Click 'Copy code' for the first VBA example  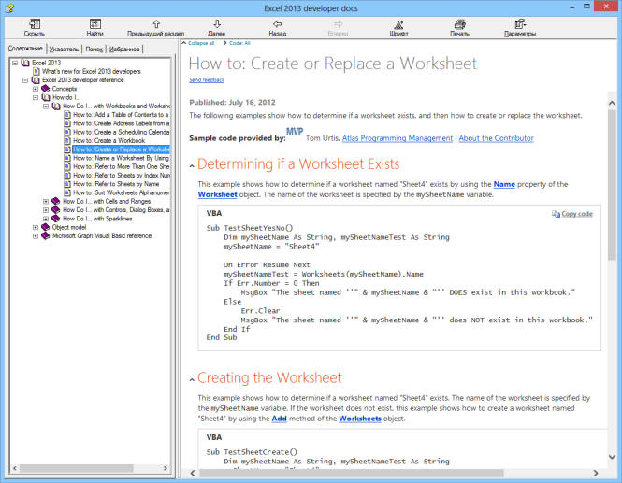pyautogui.click(x=577, y=214)
